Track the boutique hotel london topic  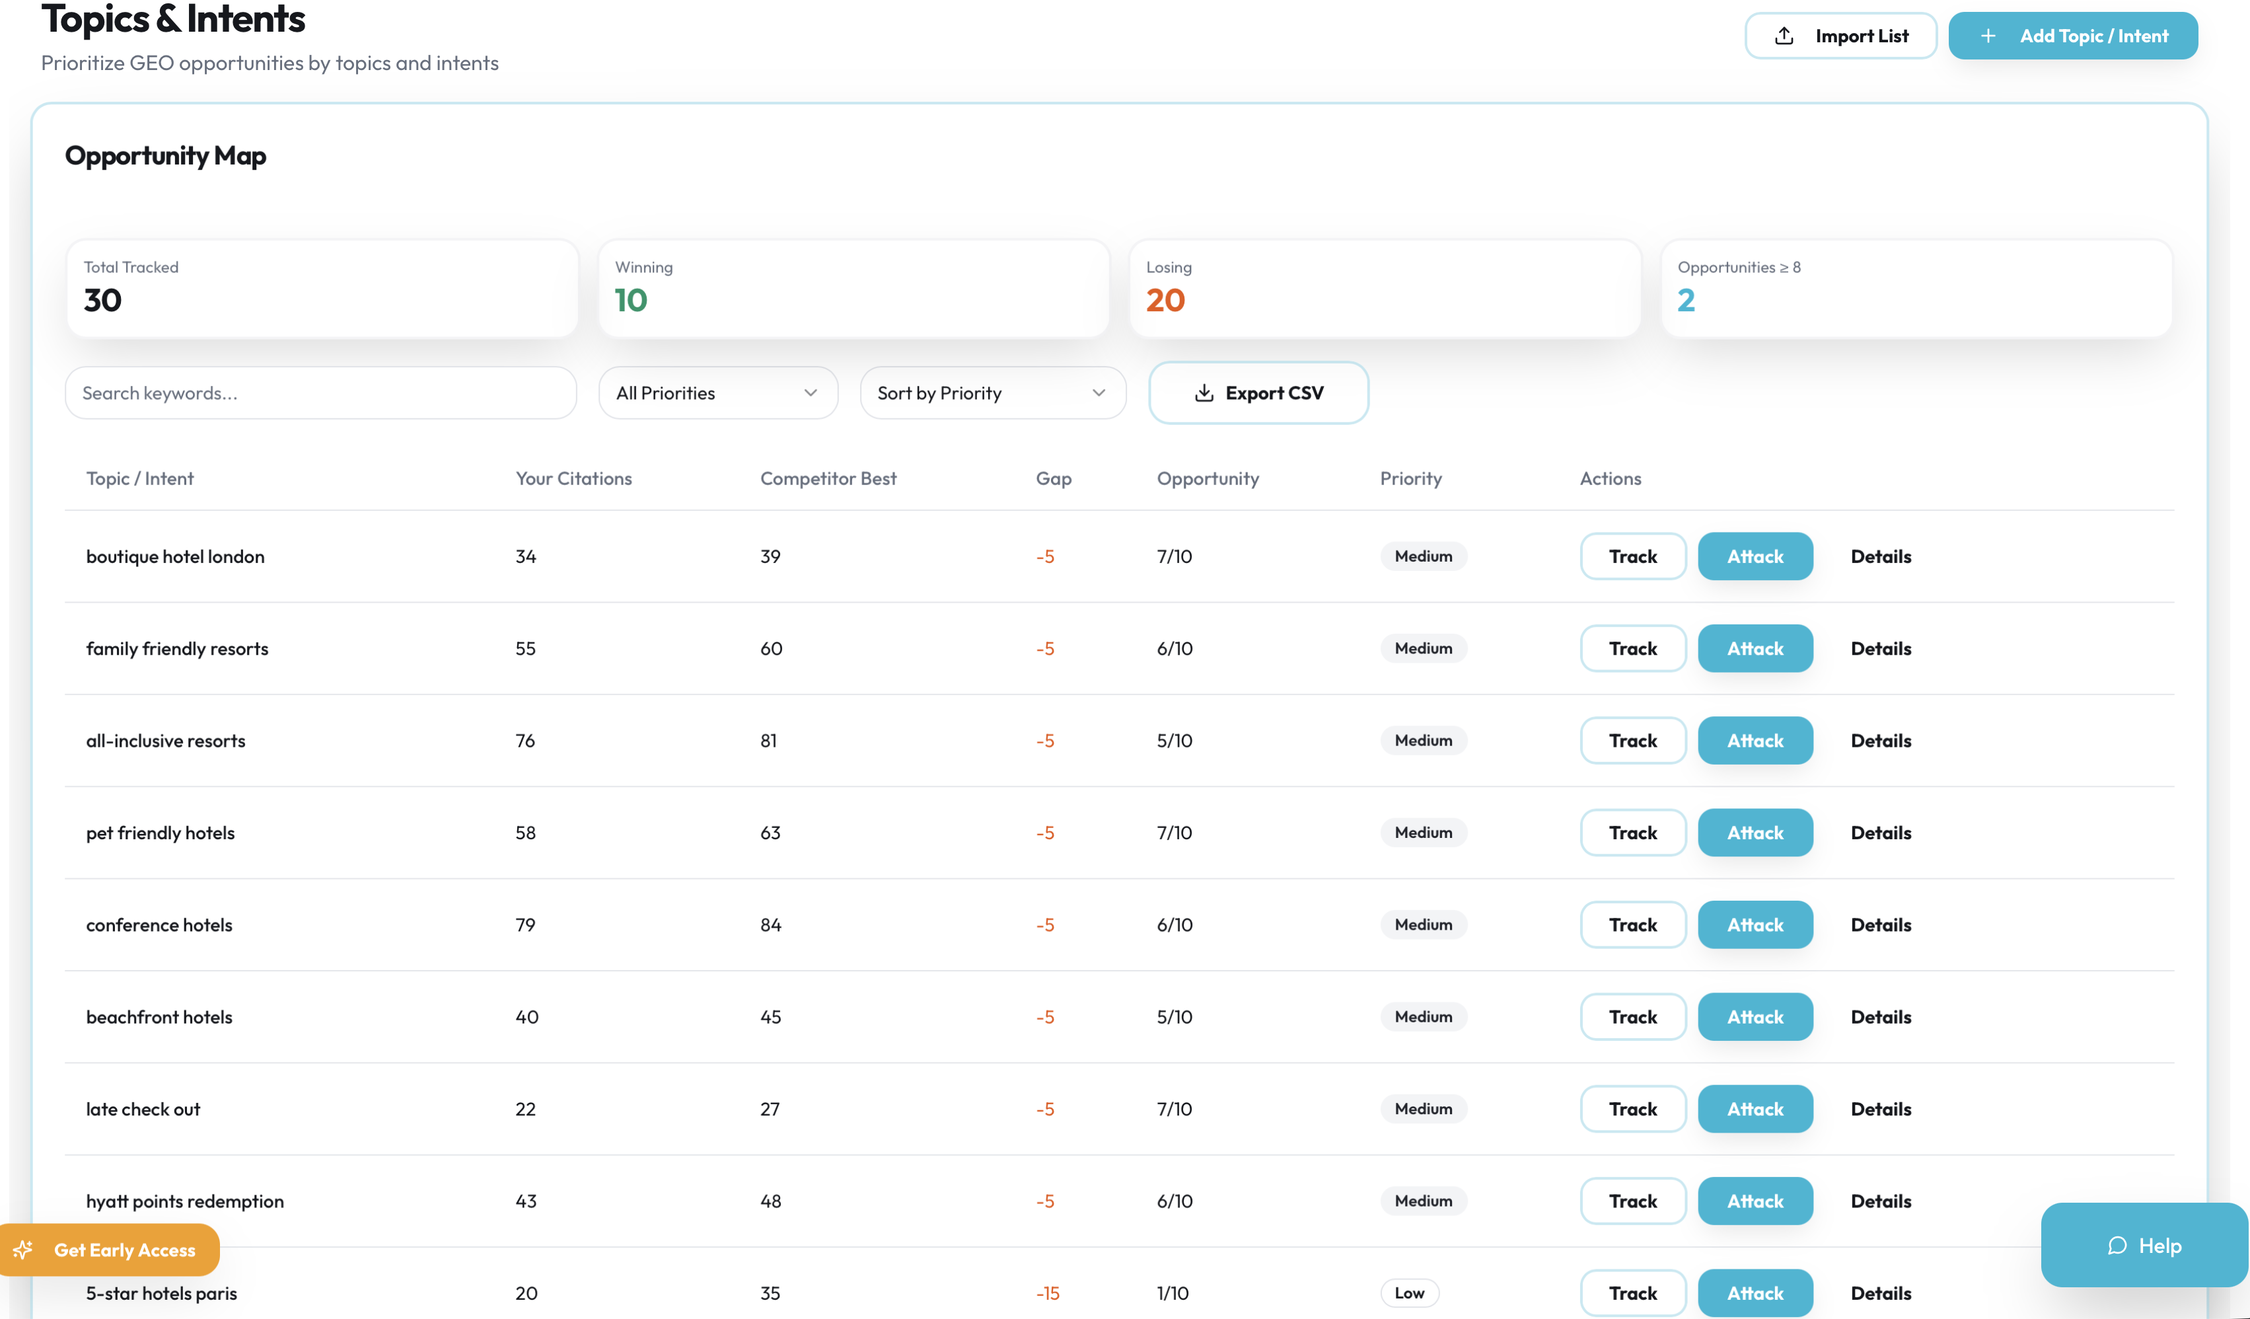coord(1632,556)
